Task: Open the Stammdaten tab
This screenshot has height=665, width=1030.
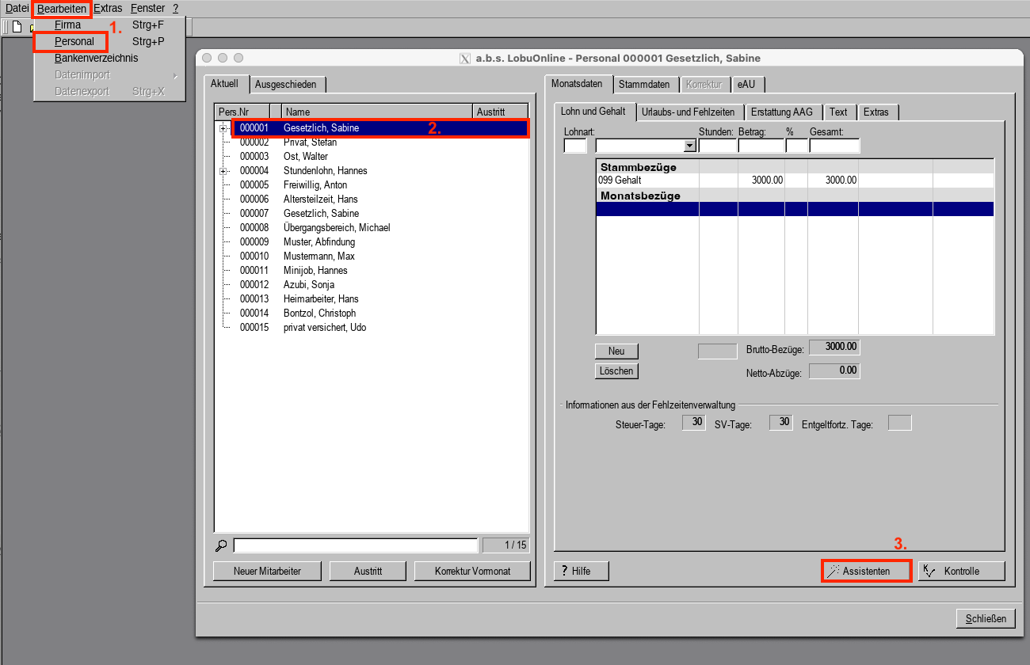Action: click(x=644, y=84)
